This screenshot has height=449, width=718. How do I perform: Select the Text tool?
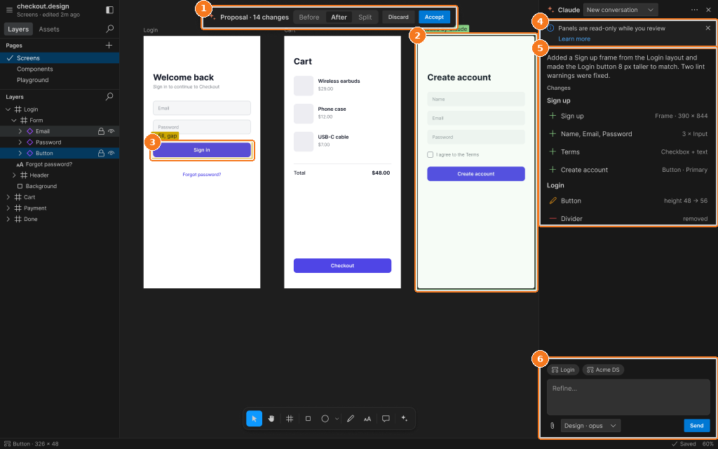[x=367, y=418]
